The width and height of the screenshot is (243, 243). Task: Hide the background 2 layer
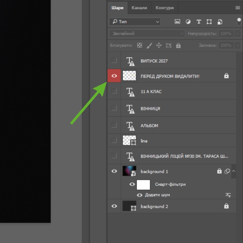pos(114,206)
